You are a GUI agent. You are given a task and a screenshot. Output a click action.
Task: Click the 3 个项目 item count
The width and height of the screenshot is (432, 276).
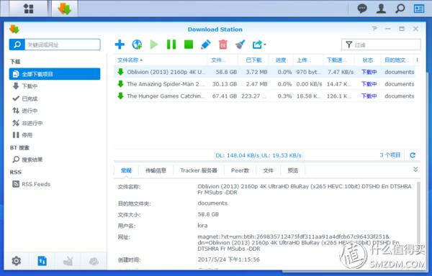pos(390,155)
